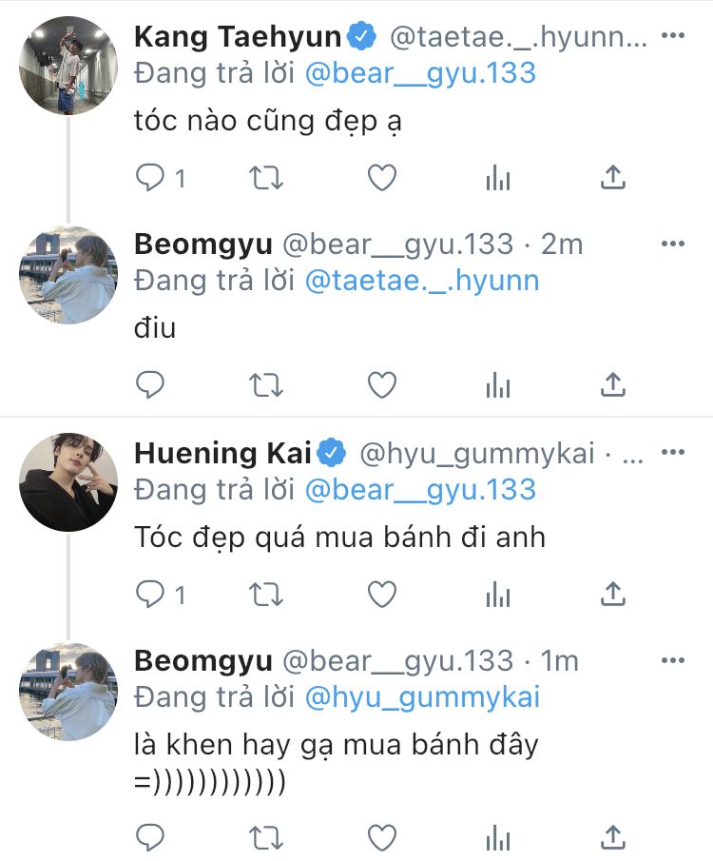
Task: Open the @taetae._.hyunn mention link
Action: coord(421,281)
